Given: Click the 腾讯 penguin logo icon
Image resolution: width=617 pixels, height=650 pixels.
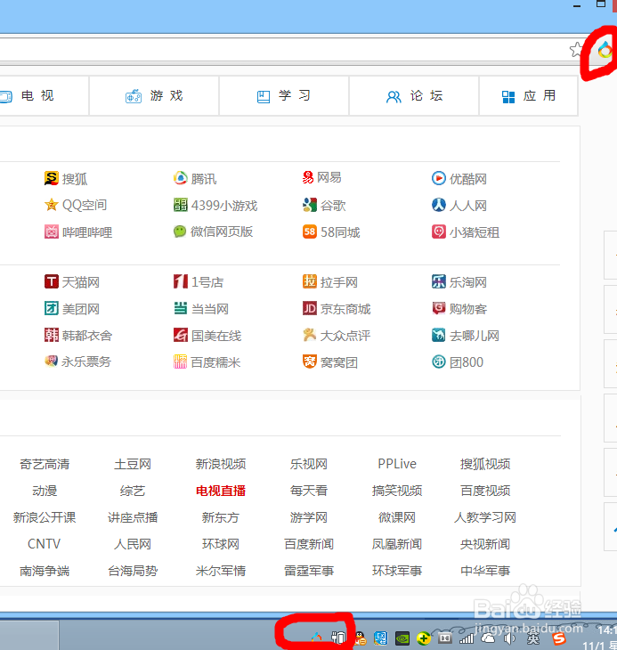Looking at the screenshot, I should [x=180, y=178].
